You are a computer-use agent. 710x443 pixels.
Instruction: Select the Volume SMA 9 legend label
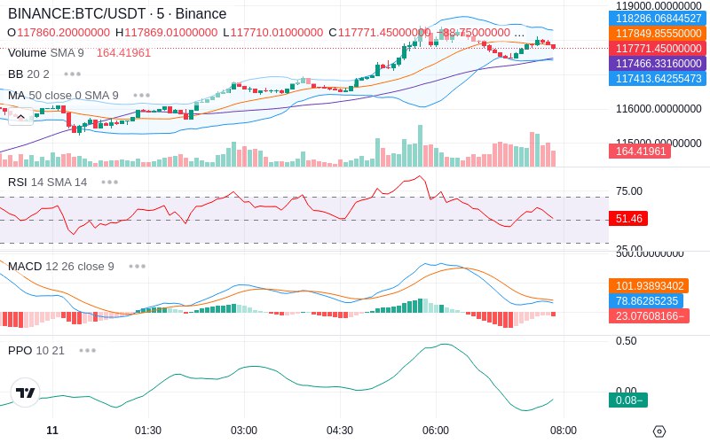pyautogui.click(x=46, y=53)
